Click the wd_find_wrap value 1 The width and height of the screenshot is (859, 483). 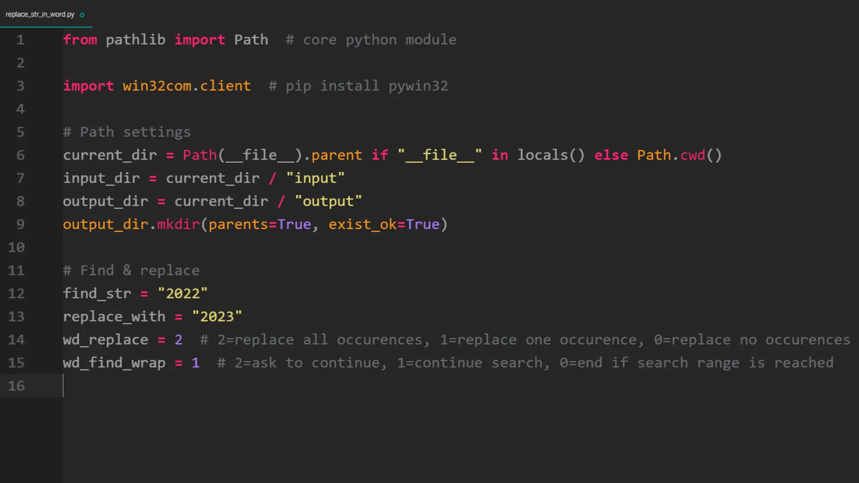click(195, 363)
